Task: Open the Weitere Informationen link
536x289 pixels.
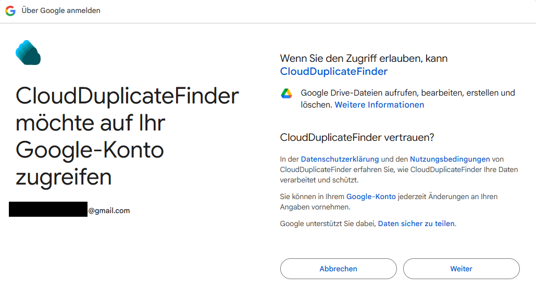Action: 379,105
